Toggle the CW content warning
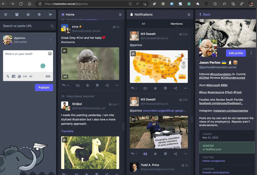The width and height of the screenshot is (257, 175). click(25, 76)
